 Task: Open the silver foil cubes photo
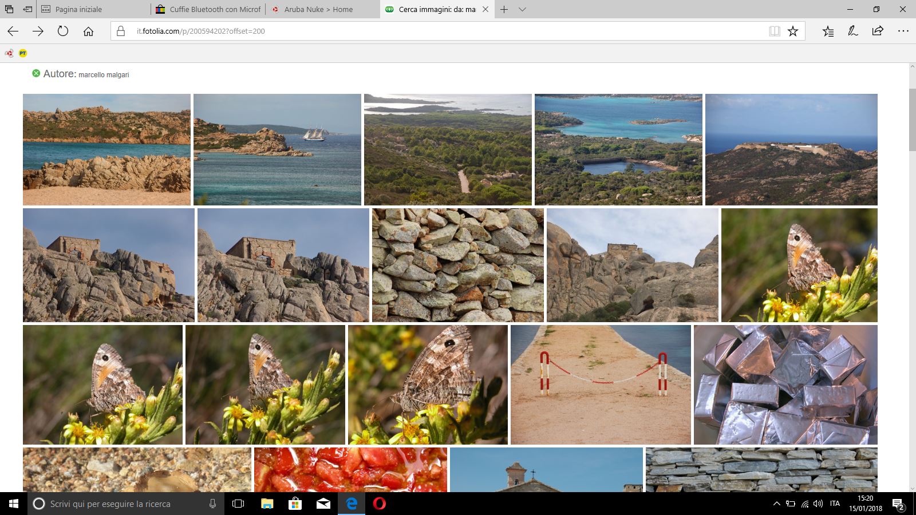click(785, 385)
